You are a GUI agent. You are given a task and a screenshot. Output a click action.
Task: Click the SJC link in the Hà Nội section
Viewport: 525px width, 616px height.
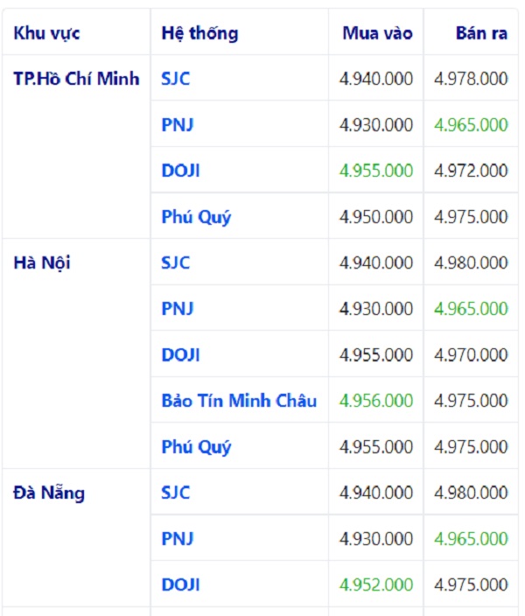pyautogui.click(x=176, y=262)
